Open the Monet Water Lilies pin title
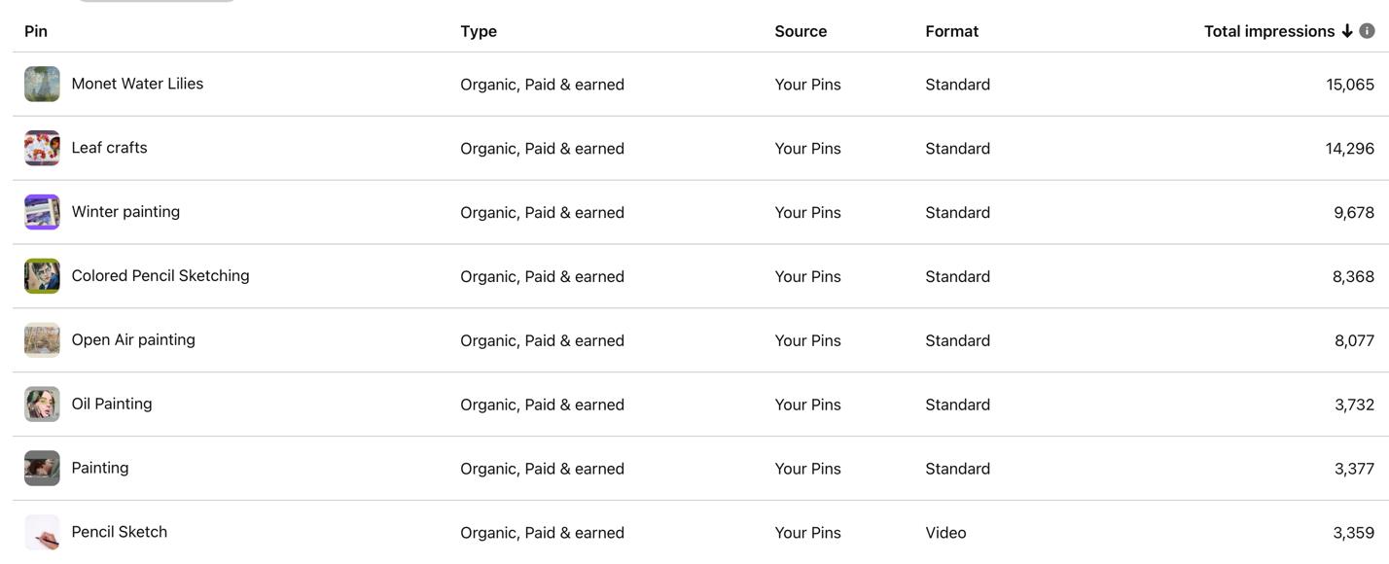The image size is (1389, 564). click(137, 84)
